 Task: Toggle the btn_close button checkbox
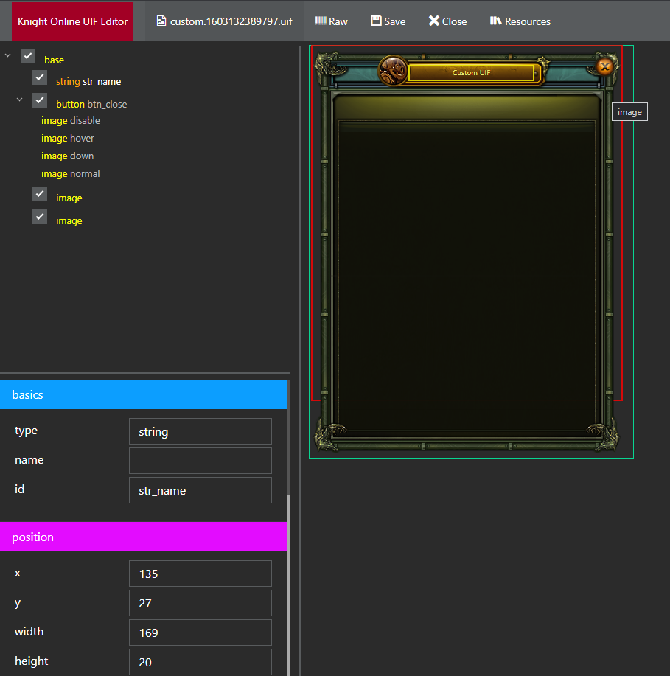pyautogui.click(x=40, y=100)
